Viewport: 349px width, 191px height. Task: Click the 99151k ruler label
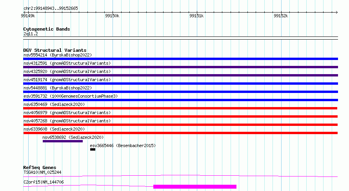coord(196,16)
